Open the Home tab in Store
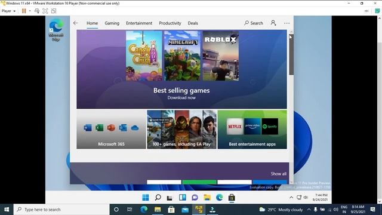 pos(92,23)
